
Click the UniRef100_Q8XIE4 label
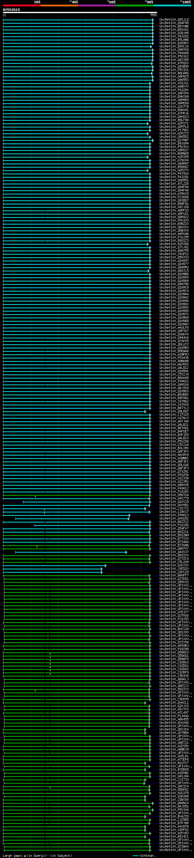coord(174,729)
